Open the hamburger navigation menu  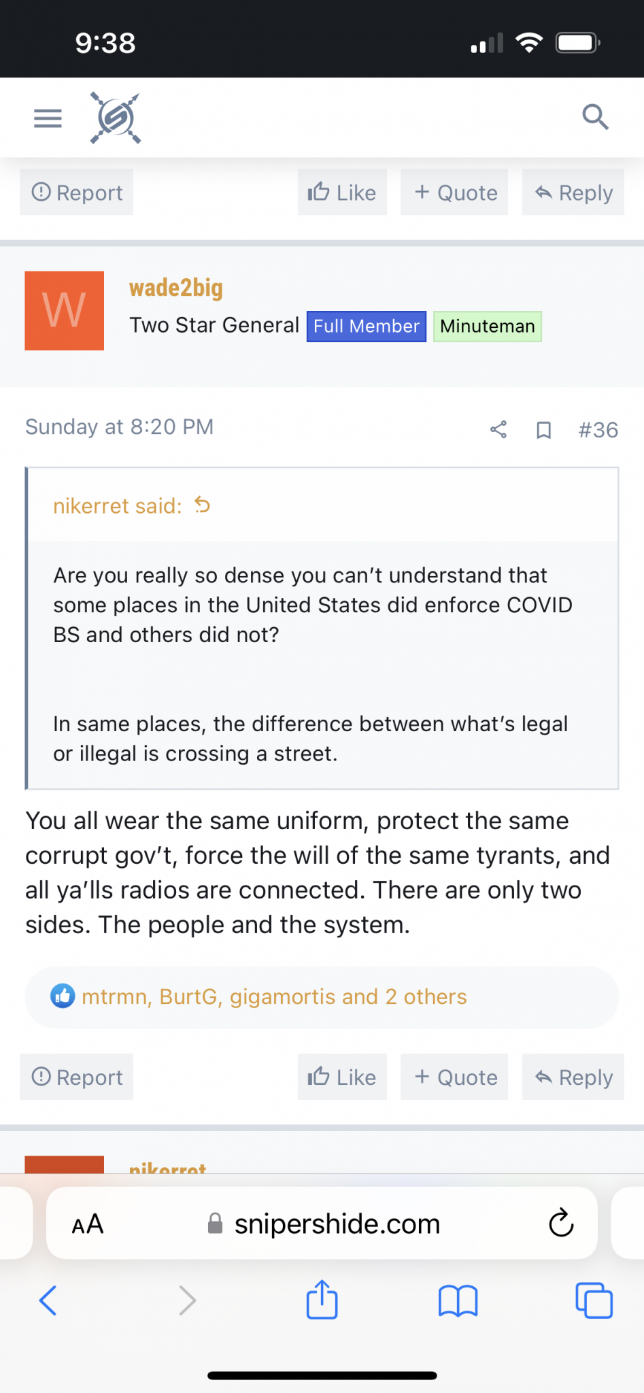[x=48, y=118]
